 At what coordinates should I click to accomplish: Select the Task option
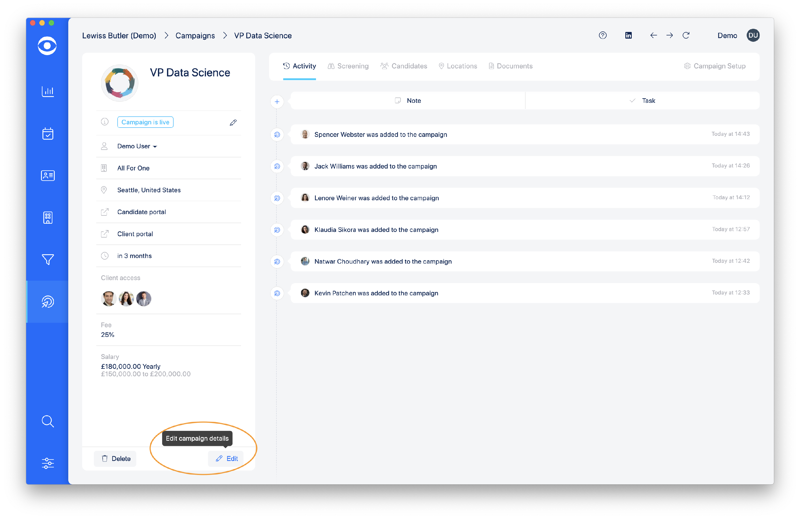coord(642,101)
